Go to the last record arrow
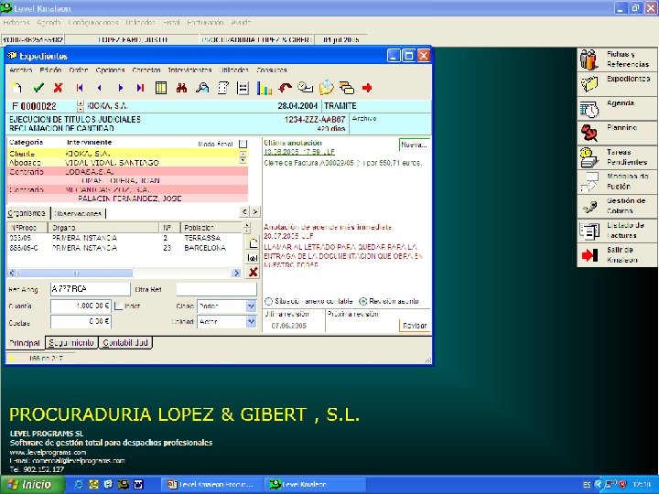Viewport: 659px width, 494px height. (x=140, y=88)
